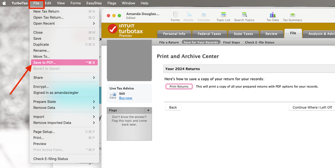
Task: Switch to the Review tab
Action: pos(271,34)
